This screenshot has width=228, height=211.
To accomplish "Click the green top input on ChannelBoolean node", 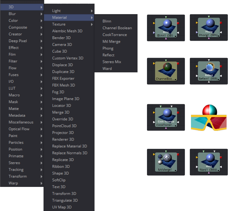I will (x=166, y=60).
